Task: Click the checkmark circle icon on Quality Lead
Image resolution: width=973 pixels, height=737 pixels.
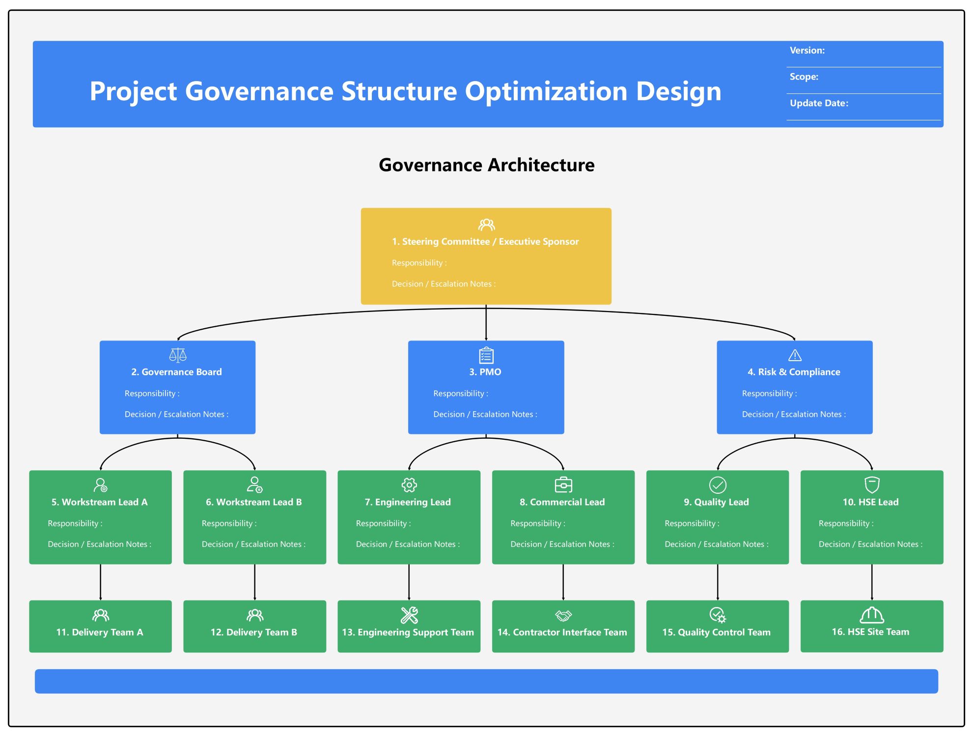Action: click(717, 484)
